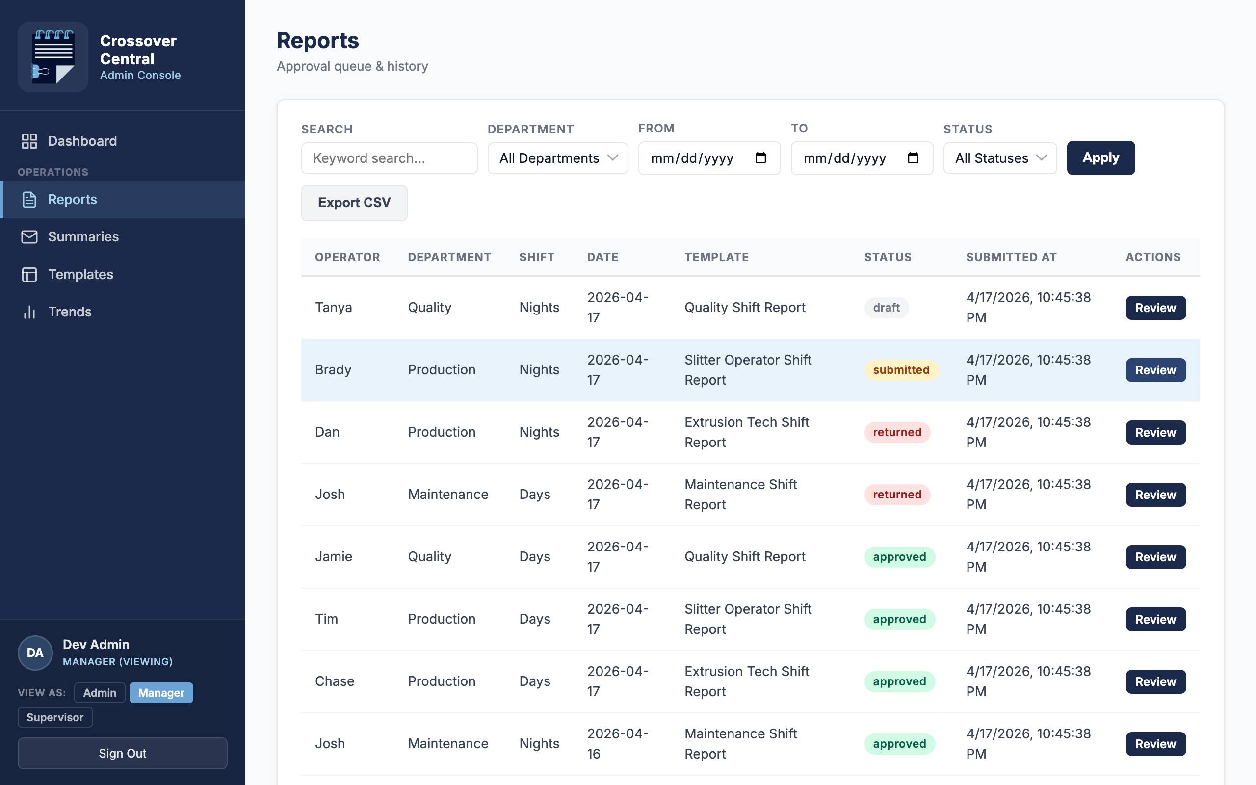
Task: Review Josh's Nights Maintenance report
Action: [1156, 744]
